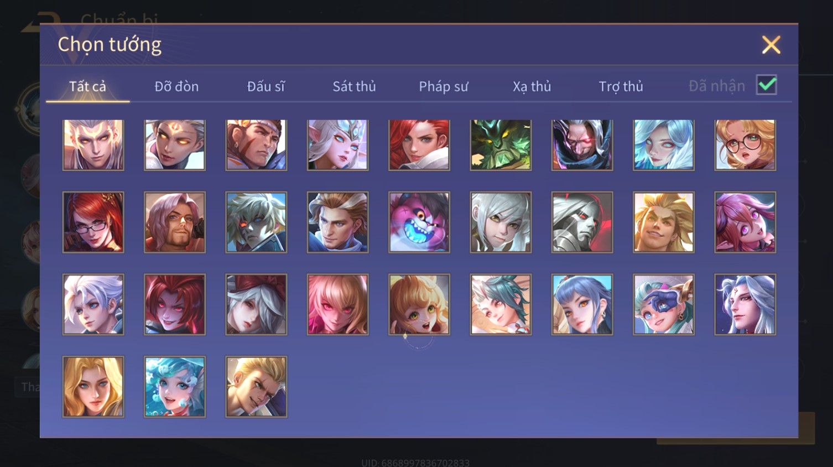Screen dimensions: 833x467
Task: Pick the mermaid hero with teal hair
Action: [x=175, y=387]
